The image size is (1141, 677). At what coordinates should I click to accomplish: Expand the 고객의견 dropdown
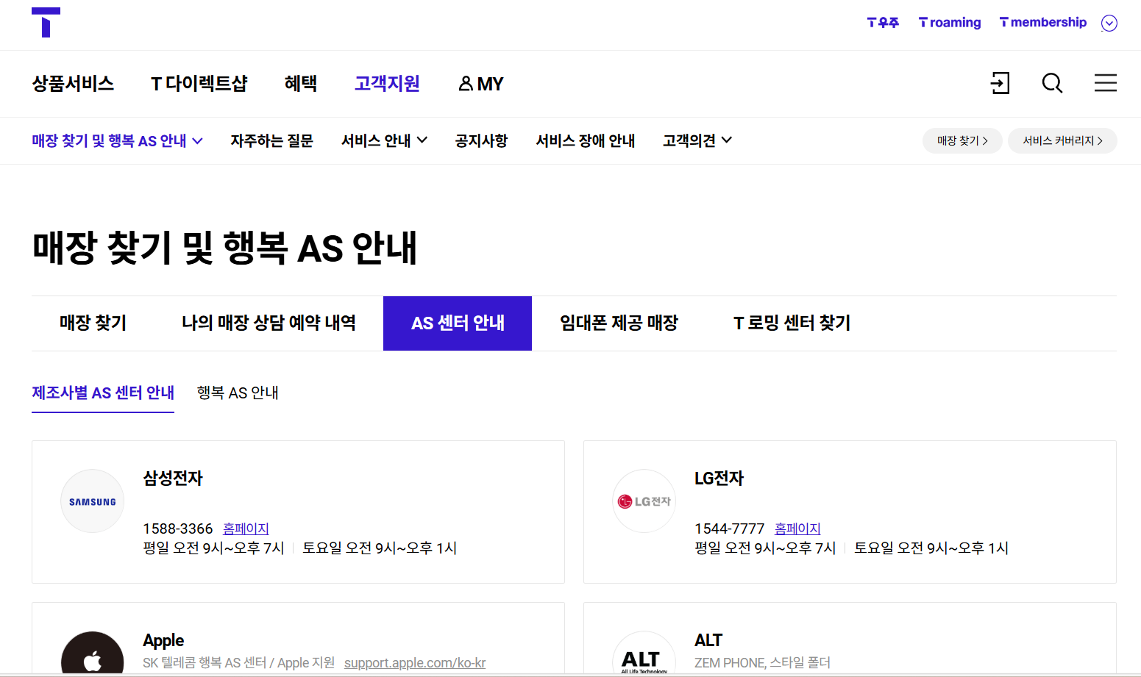click(x=695, y=140)
